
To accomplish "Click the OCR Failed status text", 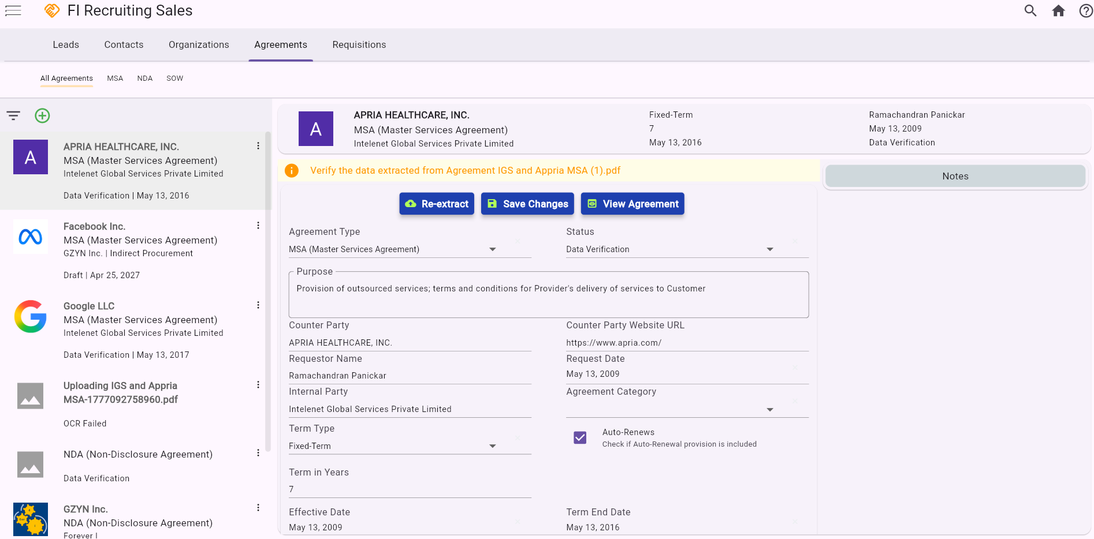I will [85, 424].
